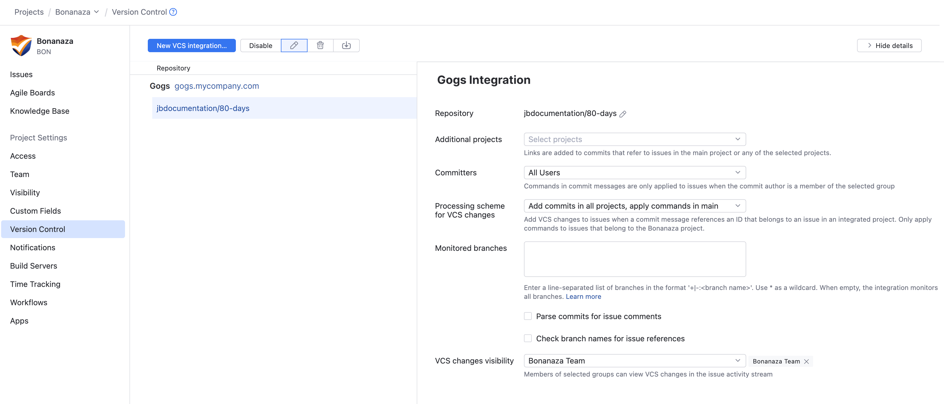Viewport: 944px width, 404px height.
Task: Disable the Gogs integration
Action: (260, 46)
